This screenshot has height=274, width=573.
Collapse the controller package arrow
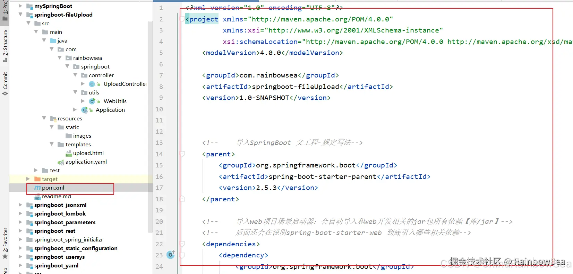[x=75, y=75]
